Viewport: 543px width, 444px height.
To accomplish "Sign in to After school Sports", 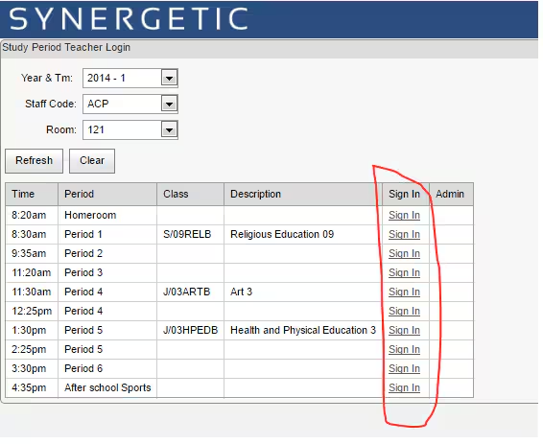I will pos(404,388).
